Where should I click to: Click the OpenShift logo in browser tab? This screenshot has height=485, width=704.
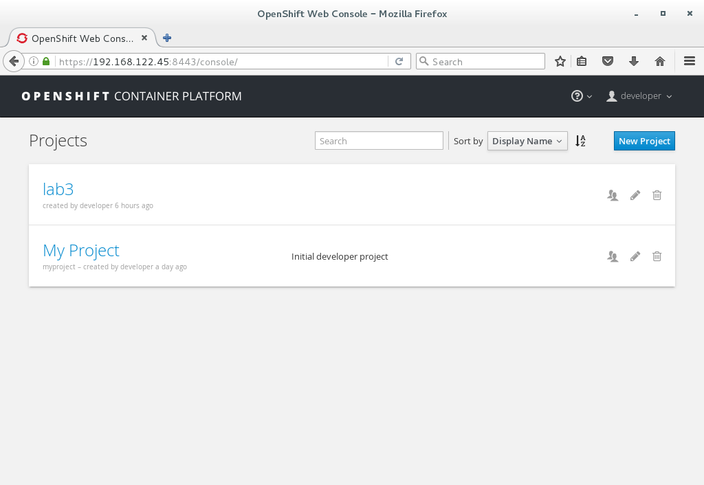coord(22,38)
